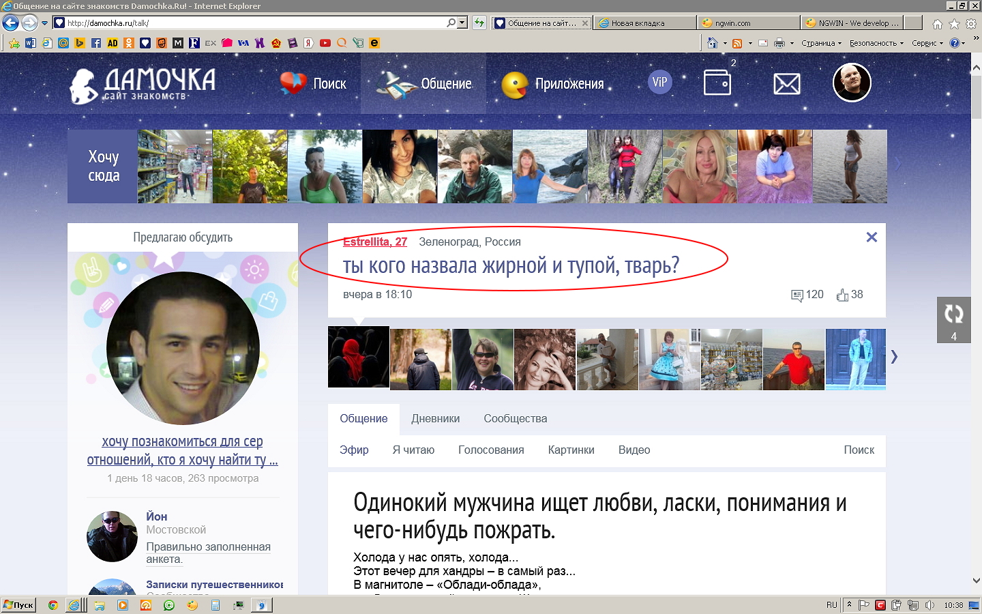The height and width of the screenshot is (614, 982).
Task: Open the Odnoklassniki bookmark in favorites bar
Action: (x=129, y=43)
